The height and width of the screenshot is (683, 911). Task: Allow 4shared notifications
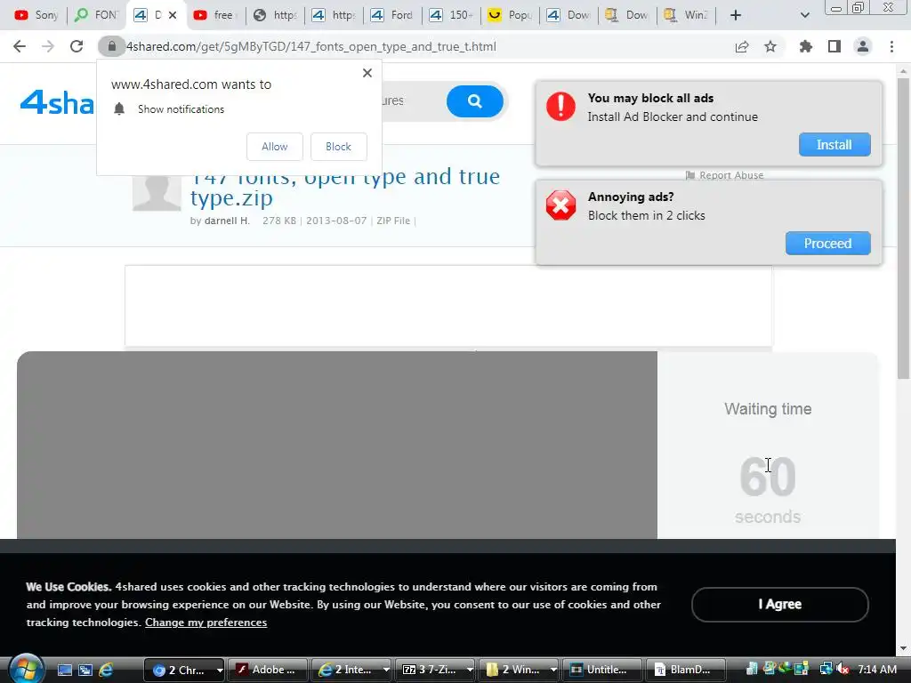[275, 147]
